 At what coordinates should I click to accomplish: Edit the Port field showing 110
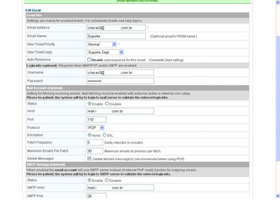point(97,119)
